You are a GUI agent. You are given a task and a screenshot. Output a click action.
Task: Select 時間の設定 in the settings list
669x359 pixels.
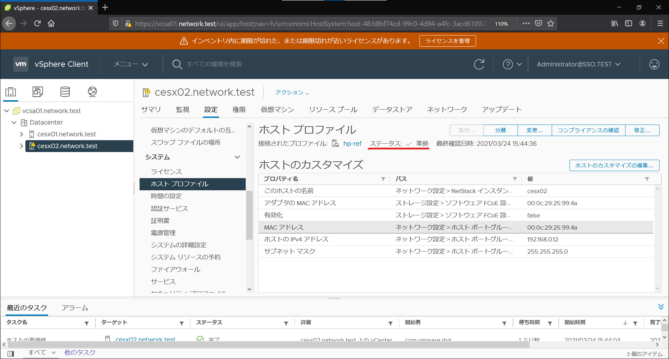(x=166, y=196)
